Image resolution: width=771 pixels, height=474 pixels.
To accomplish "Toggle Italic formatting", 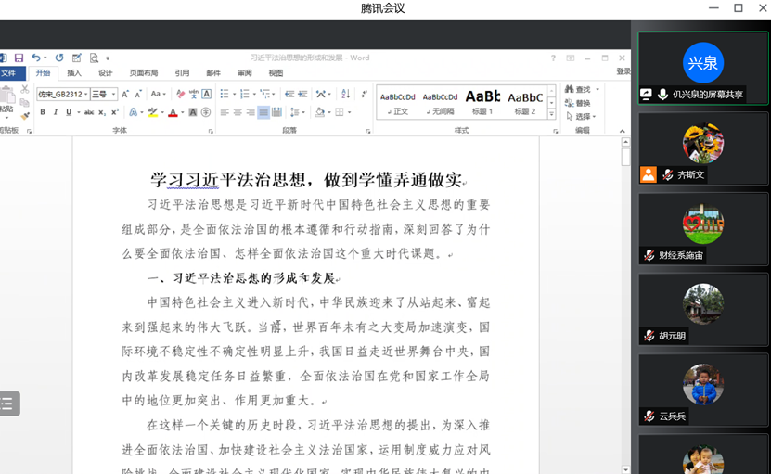I will click(56, 112).
